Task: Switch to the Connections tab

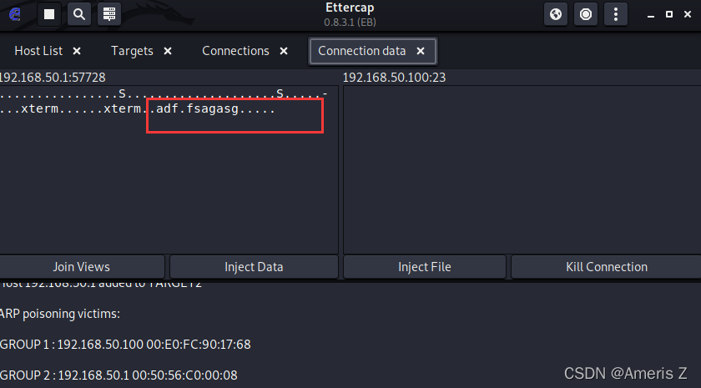Action: pos(235,51)
